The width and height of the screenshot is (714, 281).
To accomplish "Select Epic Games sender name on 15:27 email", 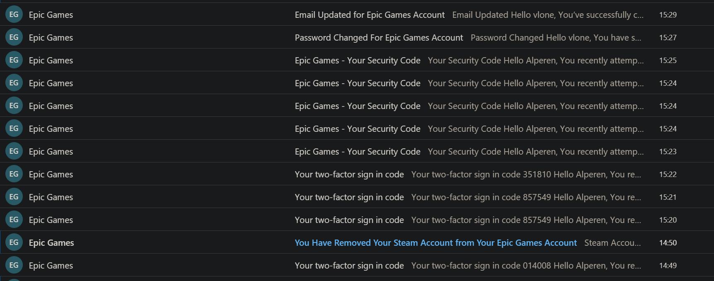I will (51, 38).
